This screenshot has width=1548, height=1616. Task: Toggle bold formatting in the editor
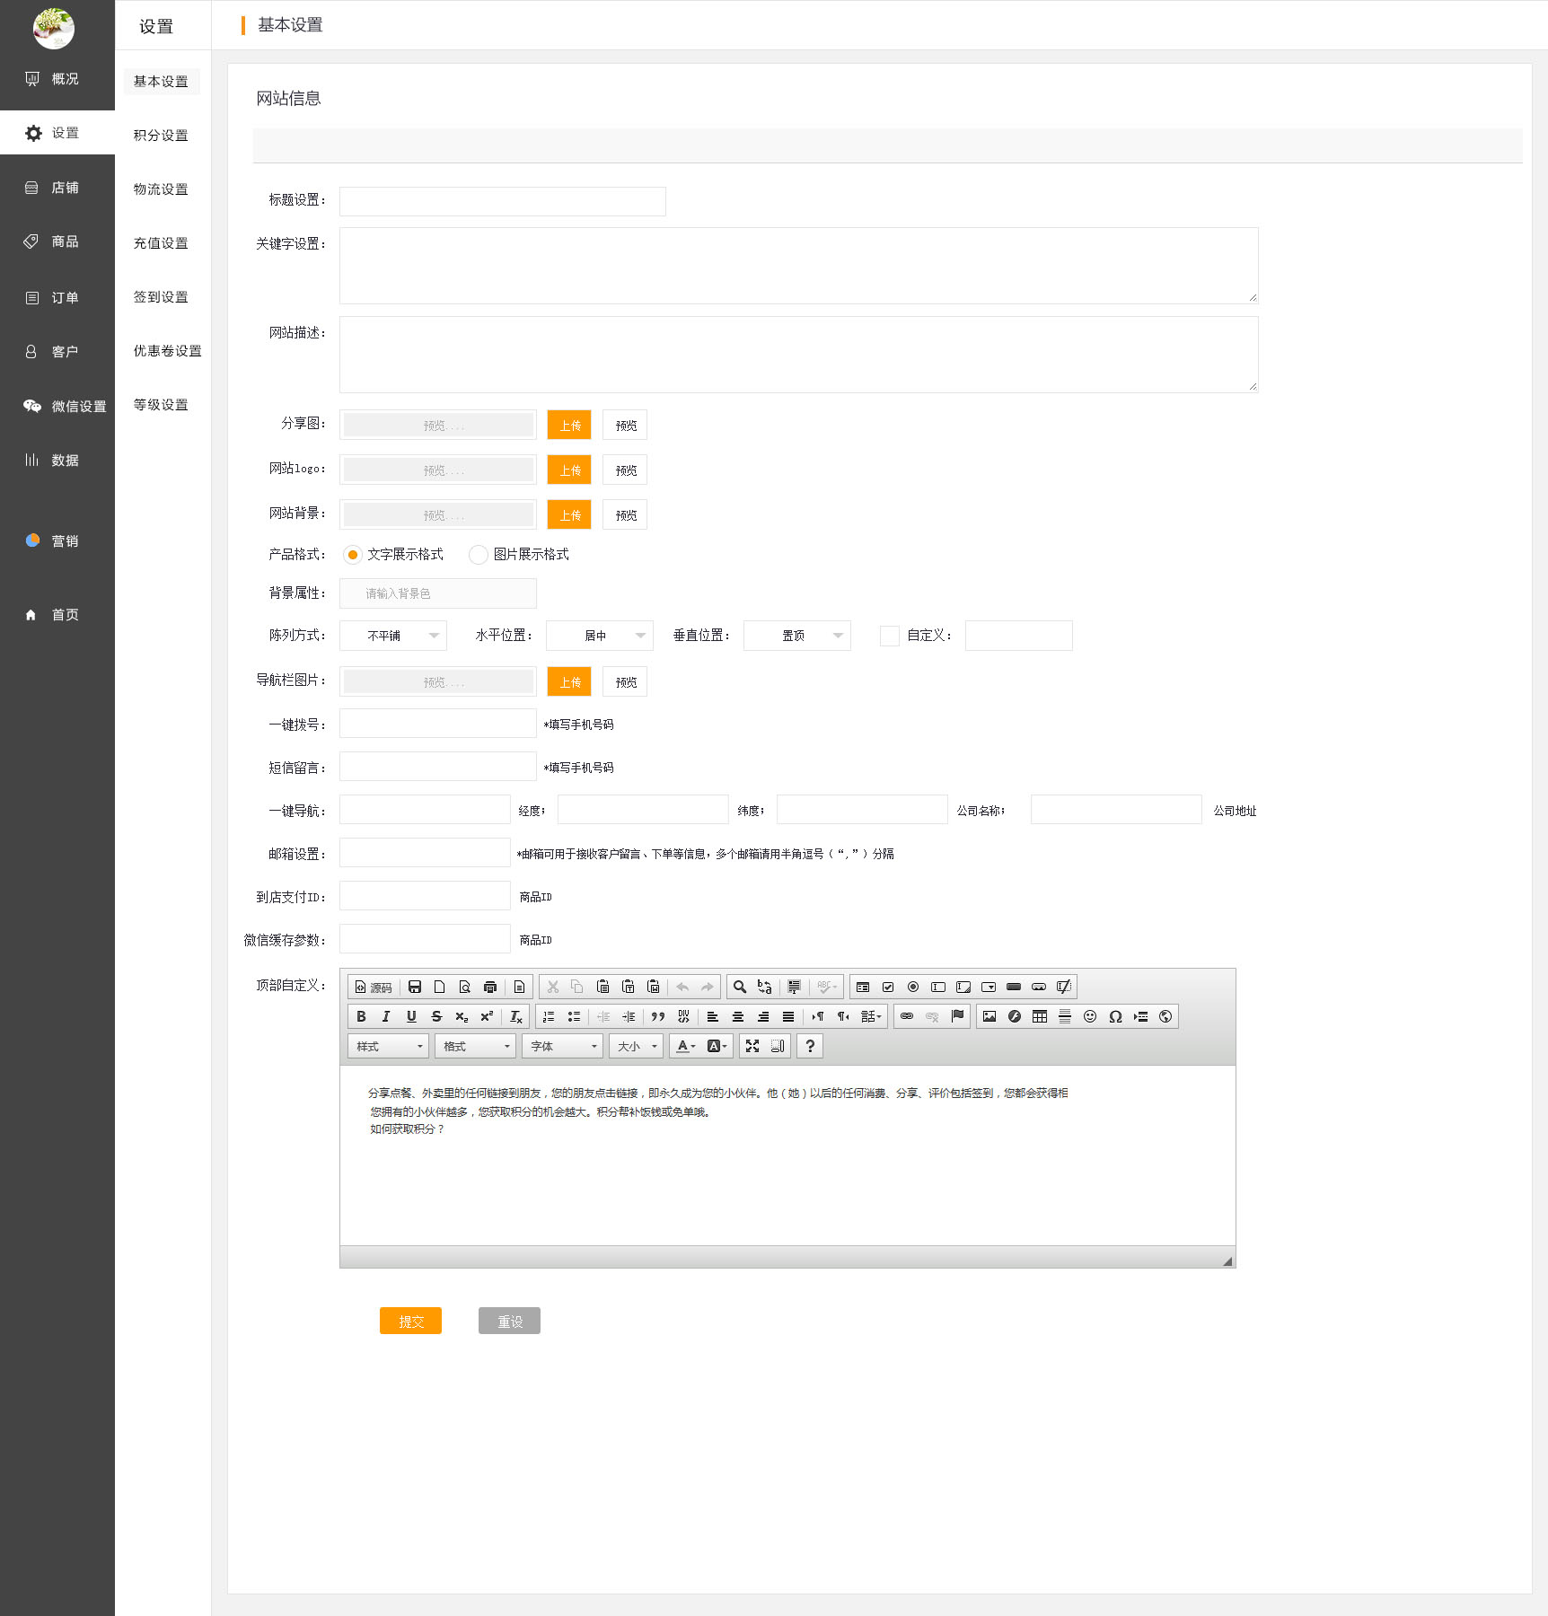[x=361, y=1016]
